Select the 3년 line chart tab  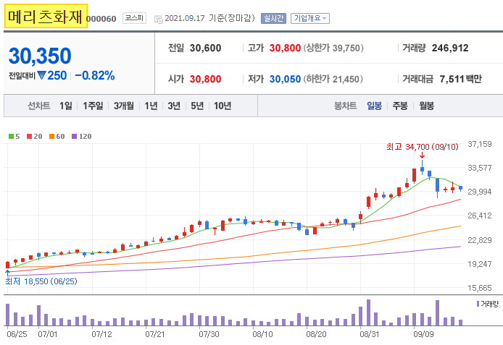[174, 106]
